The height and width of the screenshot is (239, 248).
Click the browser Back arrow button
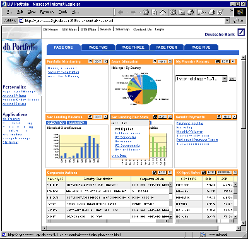pos(121,13)
